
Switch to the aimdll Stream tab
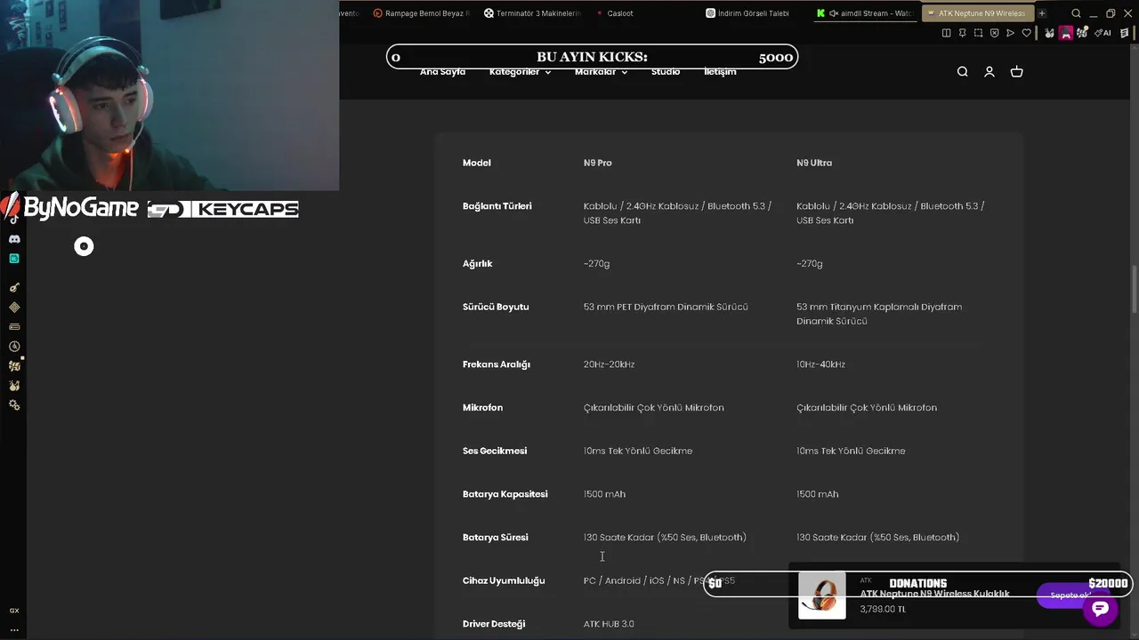coord(865,13)
